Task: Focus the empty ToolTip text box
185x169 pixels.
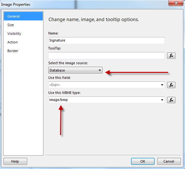Action: point(106,56)
